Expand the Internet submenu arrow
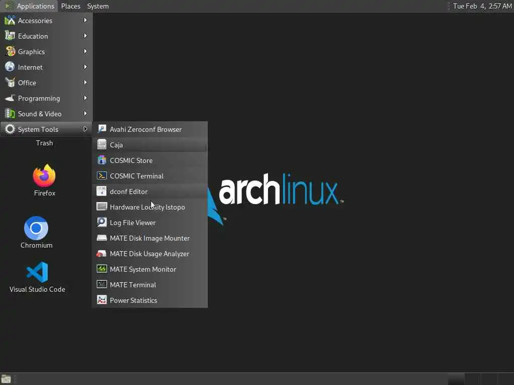The width and height of the screenshot is (514, 385). click(85, 67)
